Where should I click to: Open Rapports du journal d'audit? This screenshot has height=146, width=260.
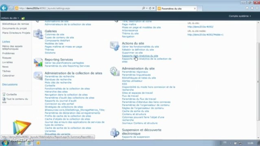tap(60, 101)
